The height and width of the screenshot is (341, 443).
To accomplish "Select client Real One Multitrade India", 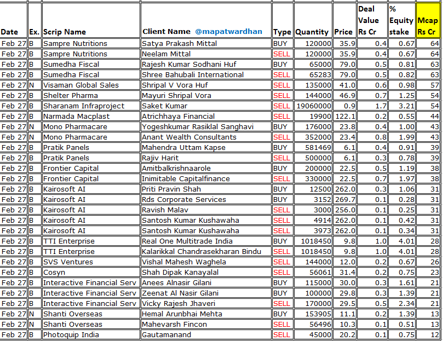I will [187, 241].
